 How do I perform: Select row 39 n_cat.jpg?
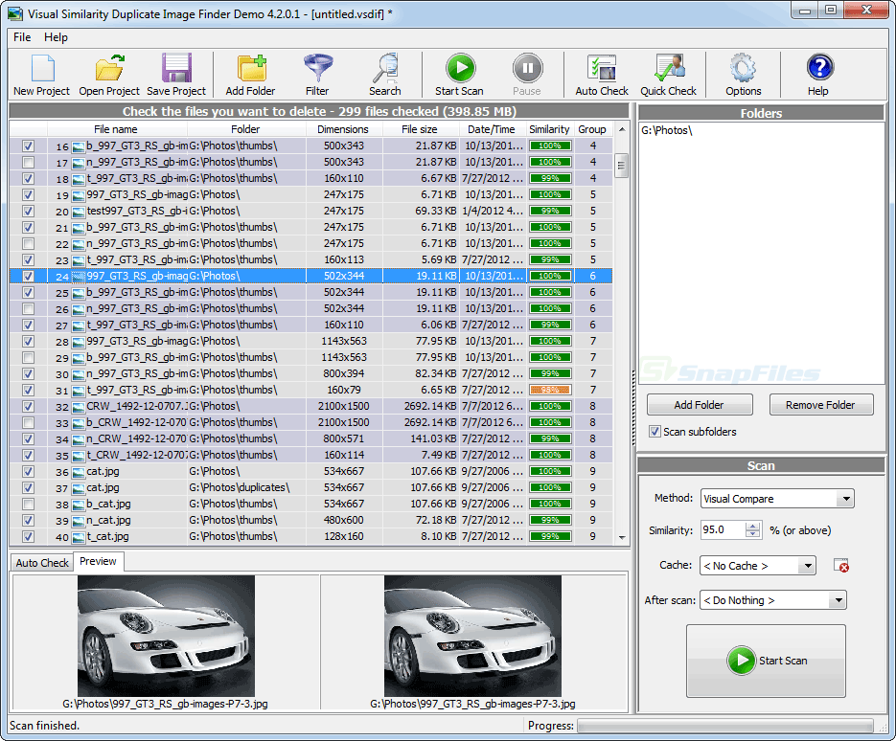click(310, 520)
